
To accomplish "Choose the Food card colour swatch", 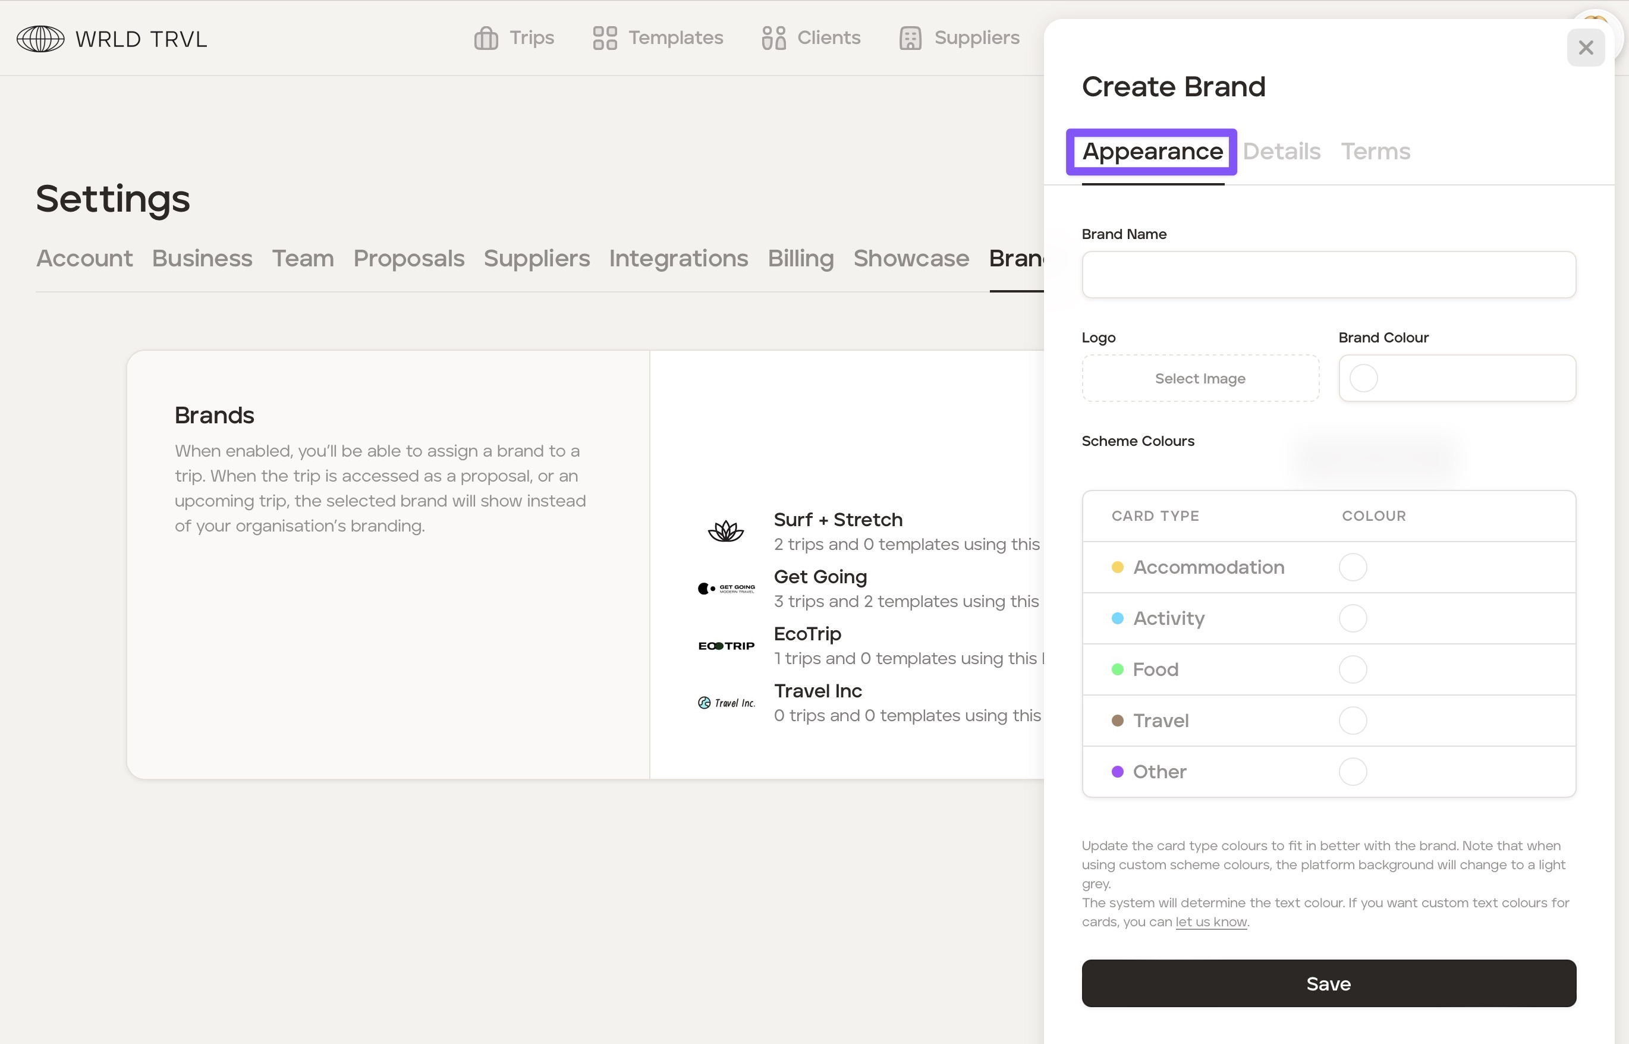I will [x=1353, y=669].
